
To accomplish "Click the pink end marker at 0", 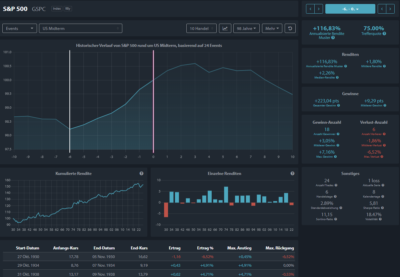I will pos(153,101).
